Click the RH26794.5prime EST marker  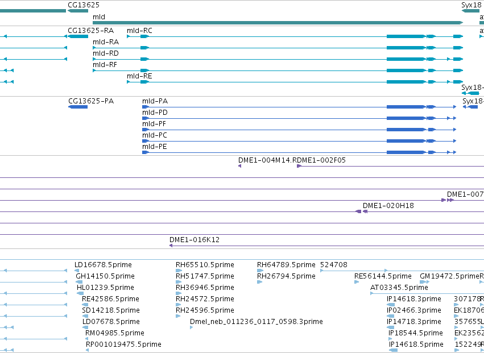click(259, 282)
